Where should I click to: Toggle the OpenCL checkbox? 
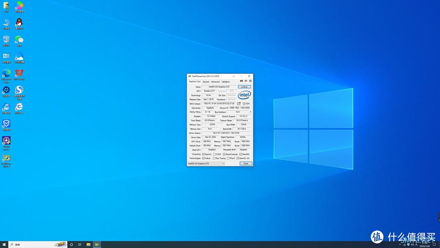[x=203, y=154]
